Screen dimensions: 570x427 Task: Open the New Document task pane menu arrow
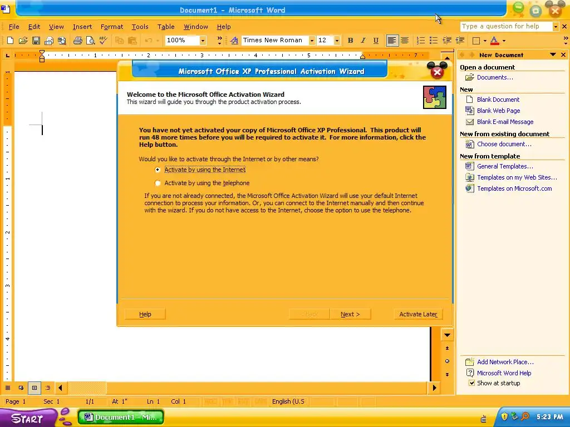click(553, 55)
